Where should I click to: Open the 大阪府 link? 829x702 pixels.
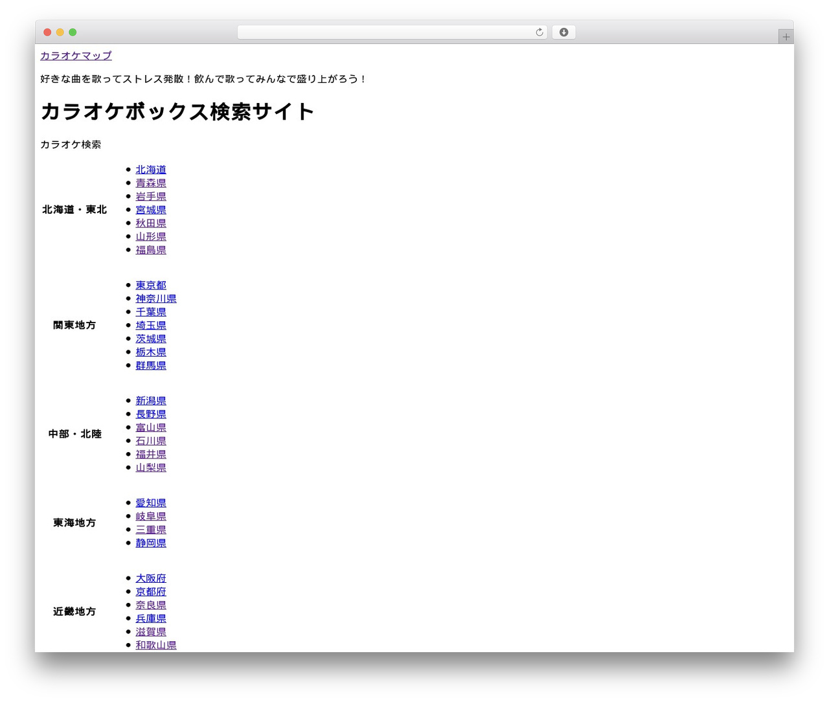pos(151,578)
